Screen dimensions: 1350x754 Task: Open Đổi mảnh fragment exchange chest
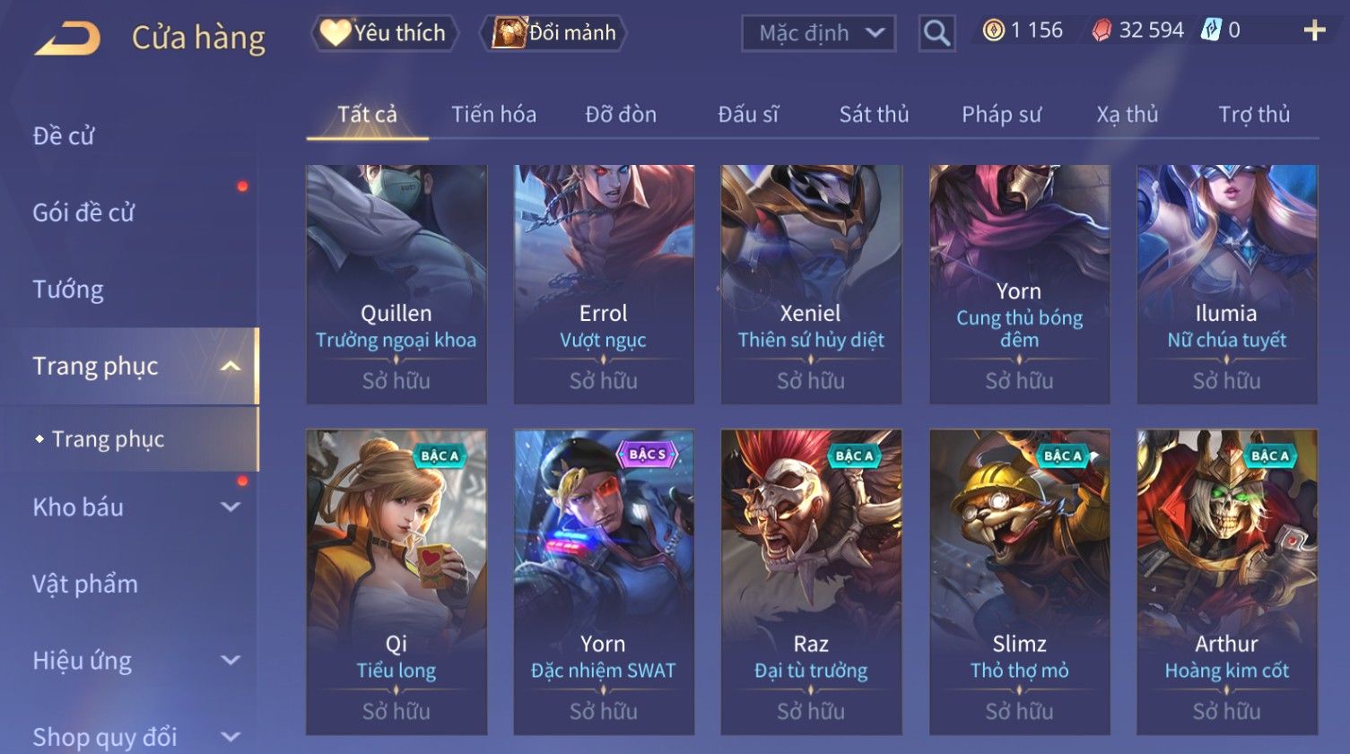(x=553, y=33)
